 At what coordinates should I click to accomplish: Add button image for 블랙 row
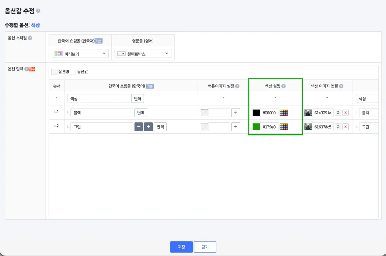[x=236, y=113]
